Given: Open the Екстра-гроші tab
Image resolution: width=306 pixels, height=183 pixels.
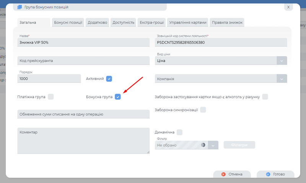Looking at the screenshot, I should coord(151,23).
